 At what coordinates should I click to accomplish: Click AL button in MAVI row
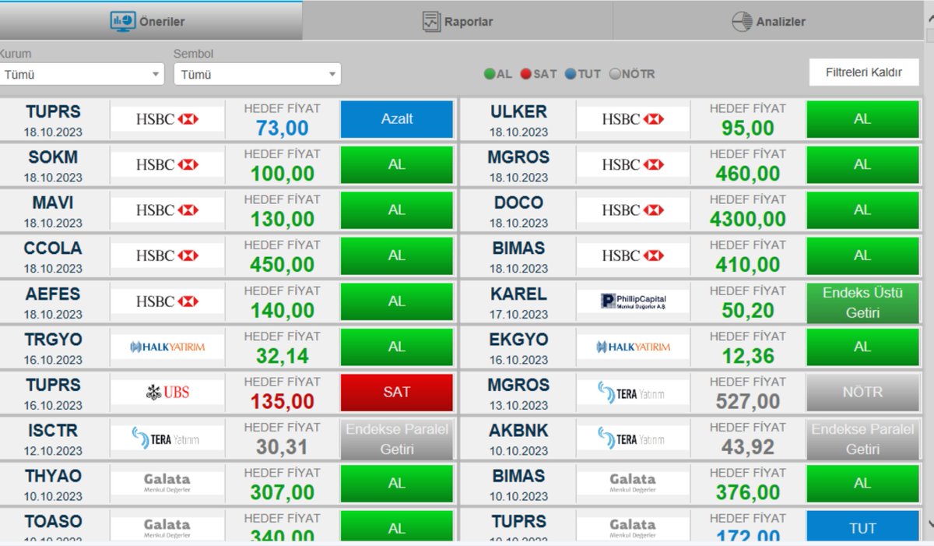point(397,210)
